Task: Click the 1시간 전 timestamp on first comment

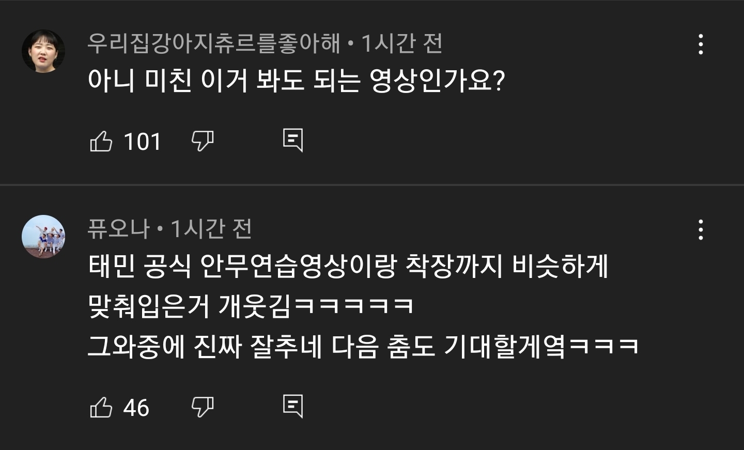Action: (x=401, y=43)
